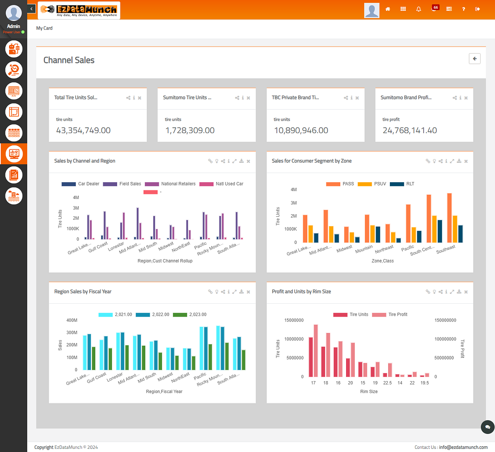
Task: Click the messages icon showing 66 badge
Action: [x=435, y=7]
